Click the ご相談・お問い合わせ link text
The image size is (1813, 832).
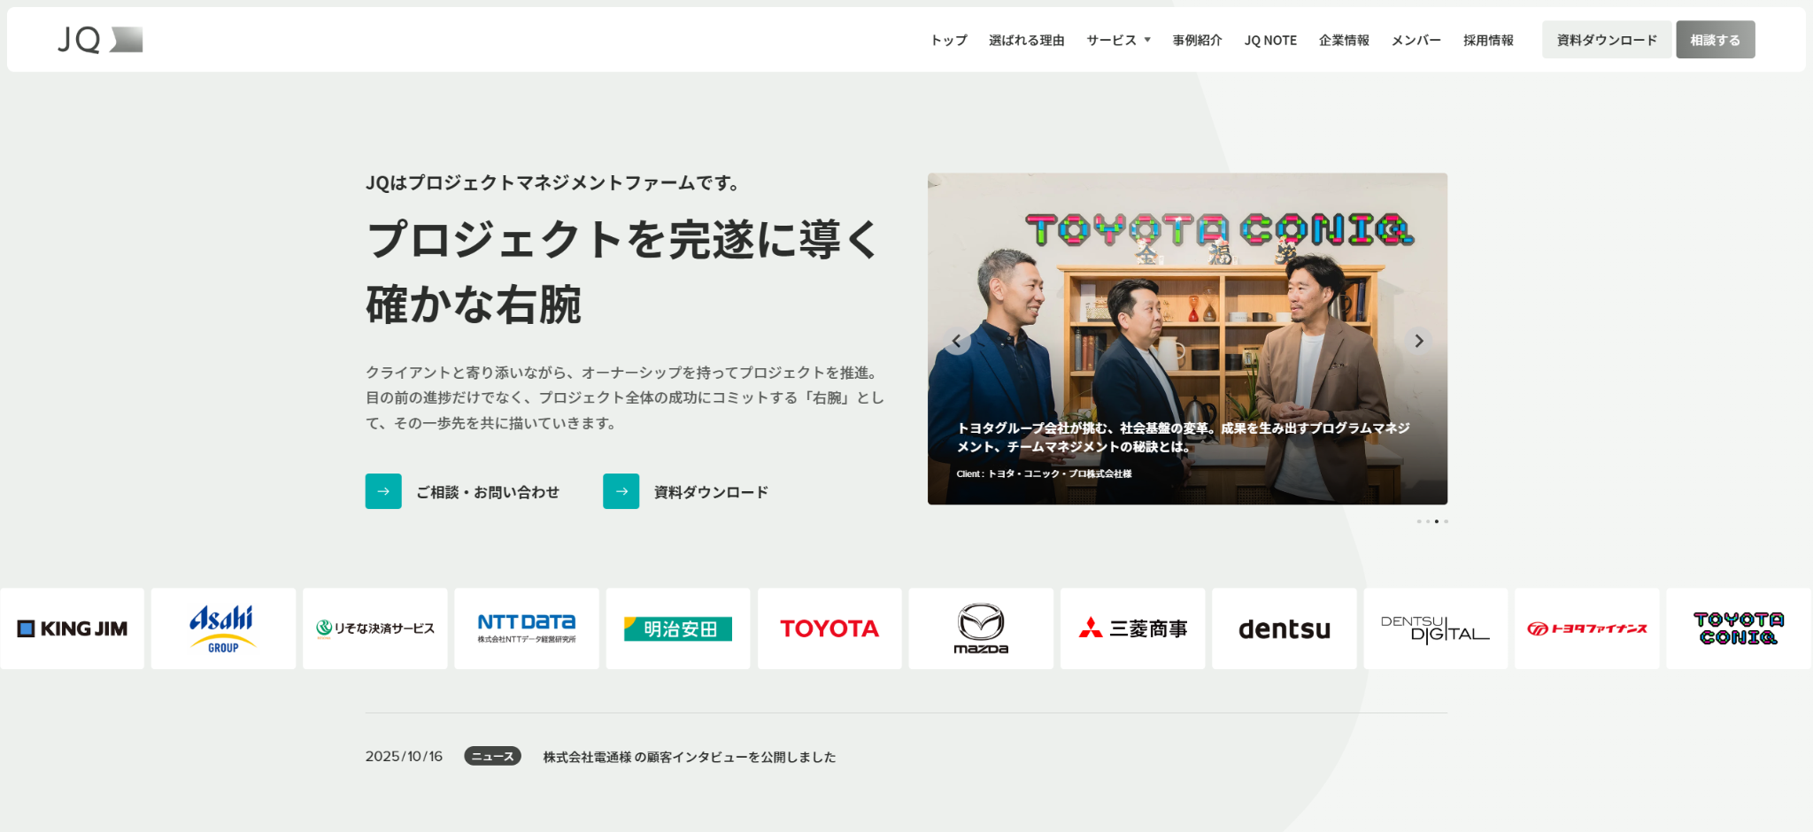488,492
